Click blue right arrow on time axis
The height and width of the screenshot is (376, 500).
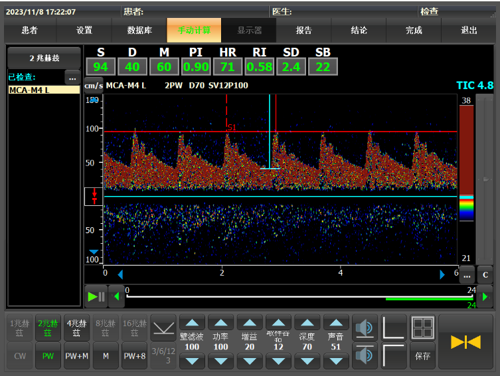442,274
